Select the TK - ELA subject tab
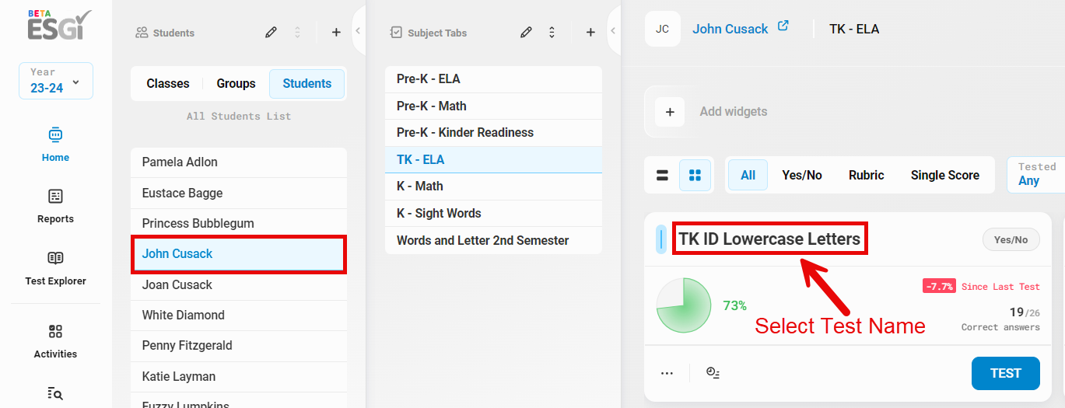This screenshot has height=408, width=1065. [493, 159]
